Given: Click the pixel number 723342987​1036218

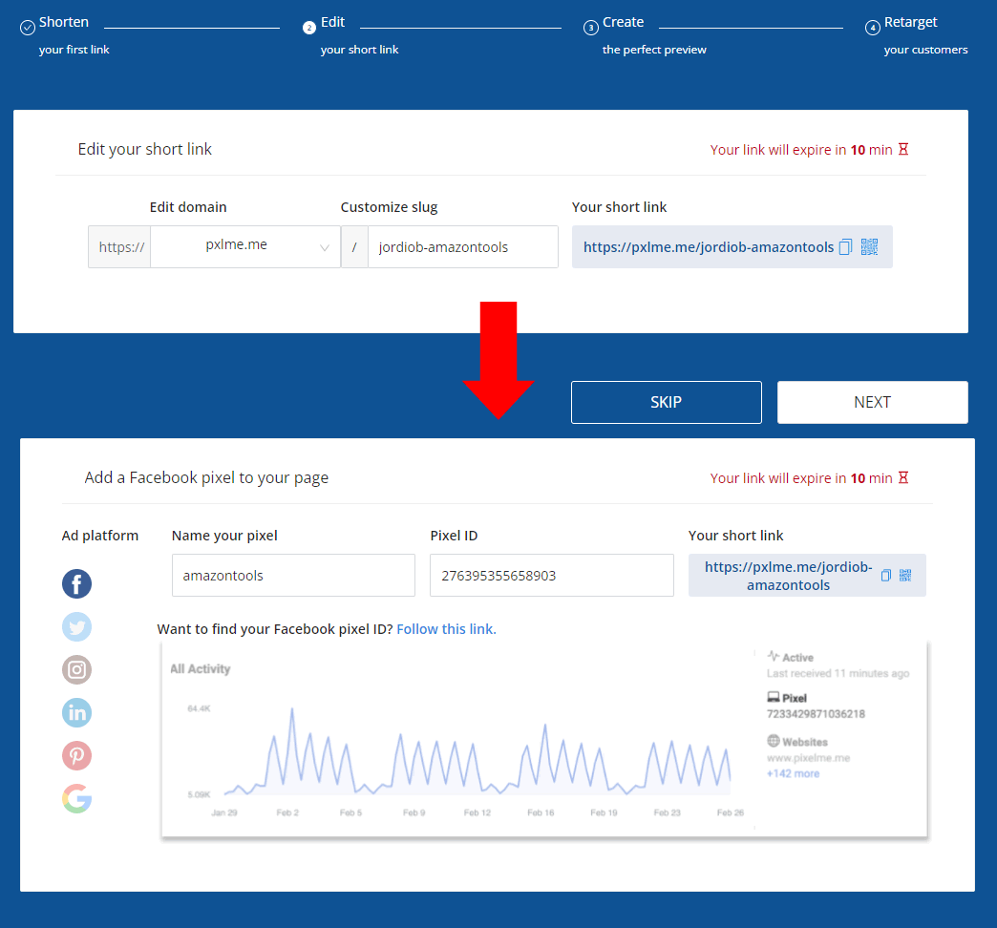Looking at the screenshot, I should point(816,714).
